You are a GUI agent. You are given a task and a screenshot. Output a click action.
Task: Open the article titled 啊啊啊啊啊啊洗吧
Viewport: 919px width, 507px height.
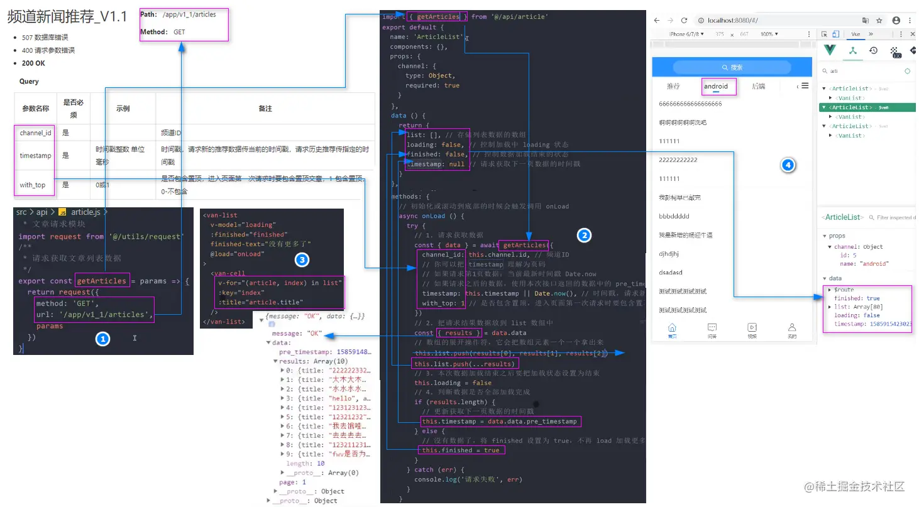click(x=683, y=123)
